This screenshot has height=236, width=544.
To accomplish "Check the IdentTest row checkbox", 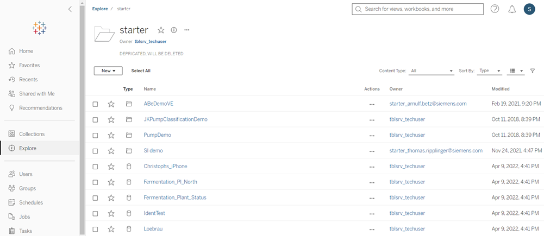I will click(x=96, y=213).
